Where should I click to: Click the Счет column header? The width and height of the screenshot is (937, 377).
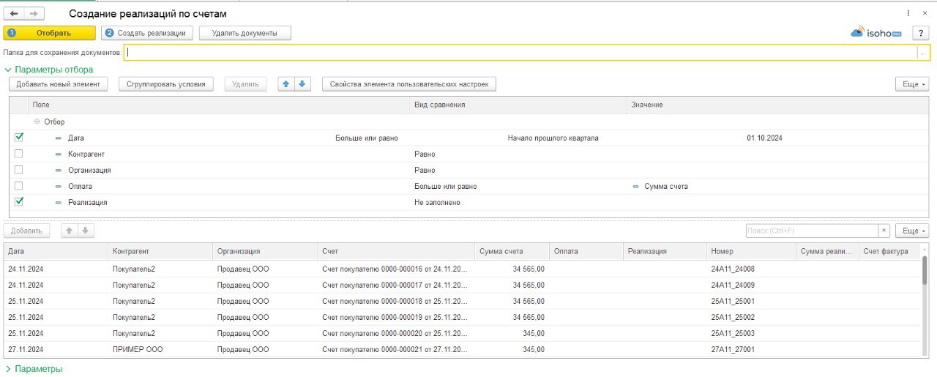click(x=396, y=251)
